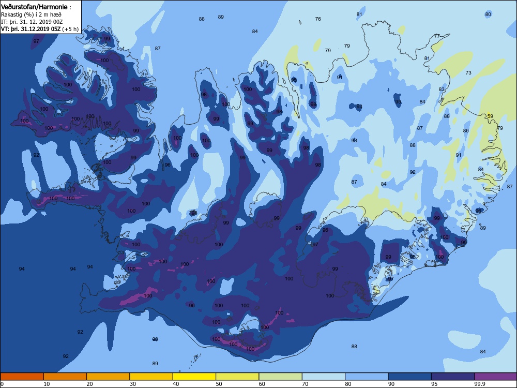Select the golden 30–40 legend swatch
This screenshot has height=388, width=517.
click(x=151, y=377)
